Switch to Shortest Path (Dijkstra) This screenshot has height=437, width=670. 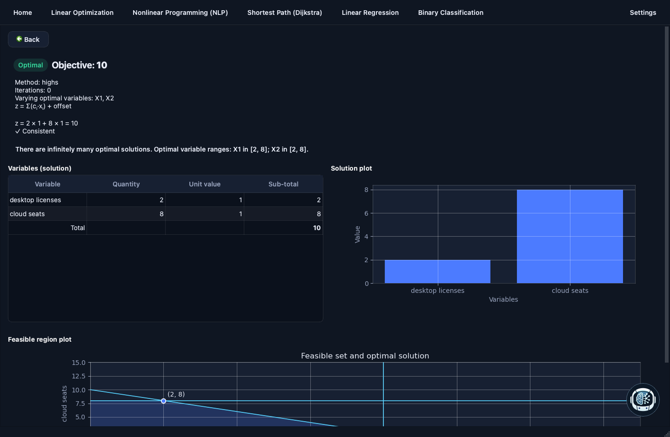coord(285,13)
